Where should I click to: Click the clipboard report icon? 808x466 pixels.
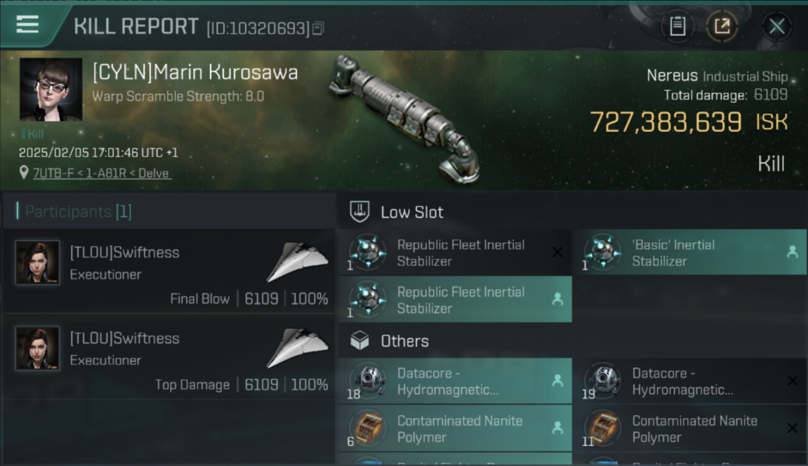677,26
